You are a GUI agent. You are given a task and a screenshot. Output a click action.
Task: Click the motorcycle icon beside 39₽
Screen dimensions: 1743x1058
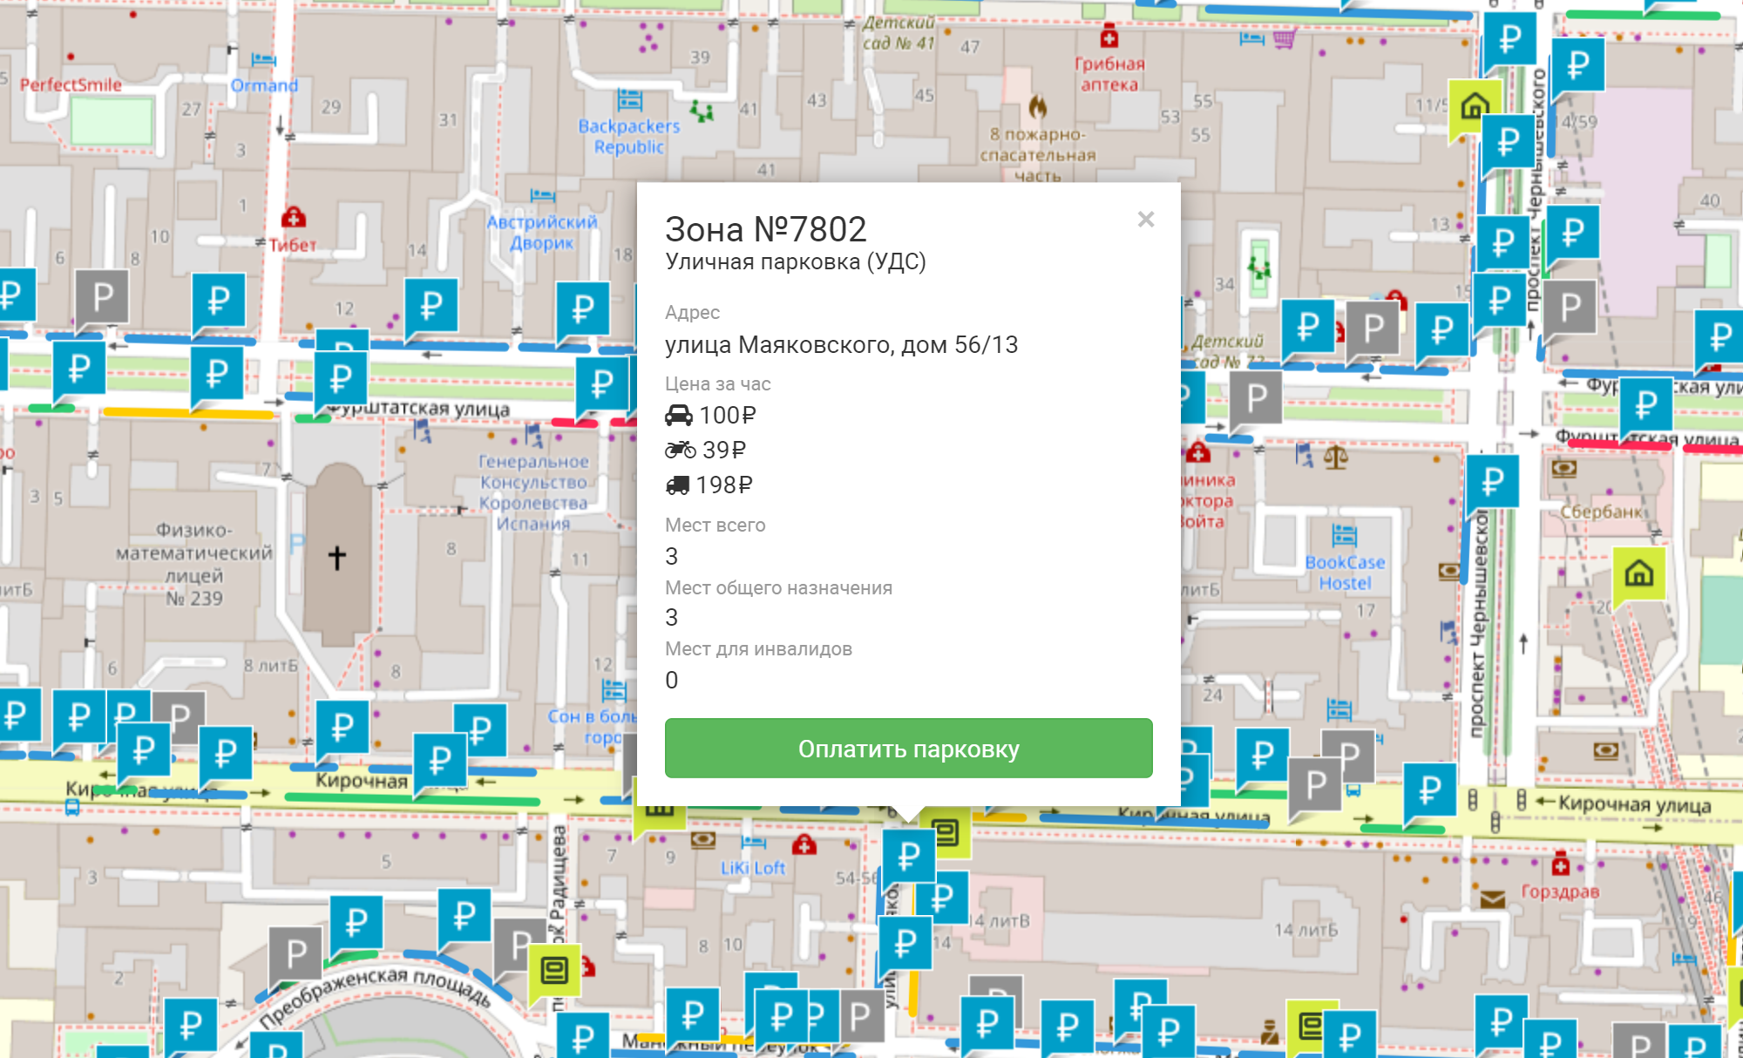coord(681,450)
